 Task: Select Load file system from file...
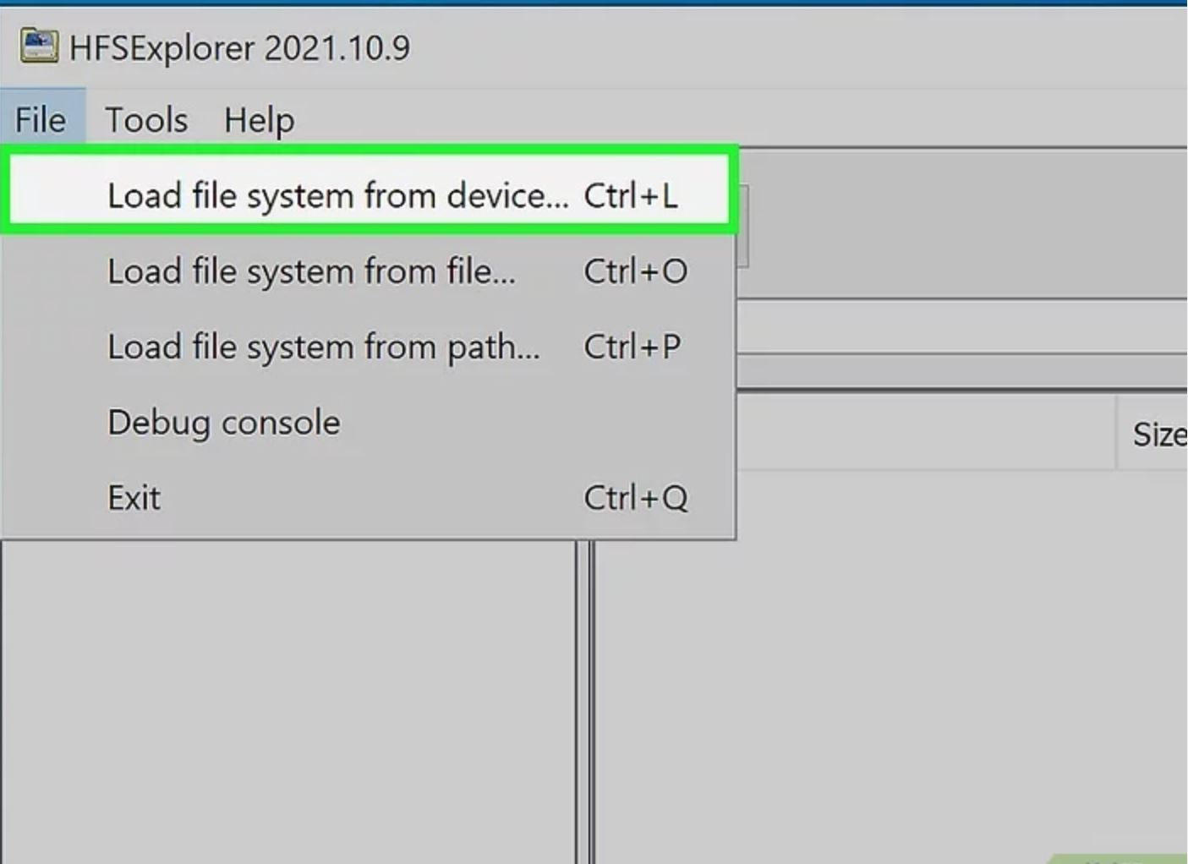369,271
